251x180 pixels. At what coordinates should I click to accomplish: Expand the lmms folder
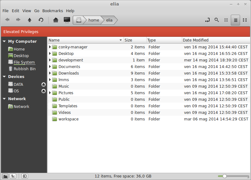pos(50,80)
